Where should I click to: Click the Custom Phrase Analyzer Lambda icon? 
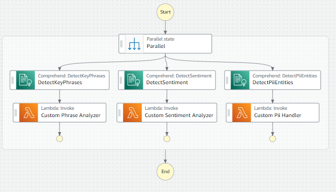[x=29, y=113]
